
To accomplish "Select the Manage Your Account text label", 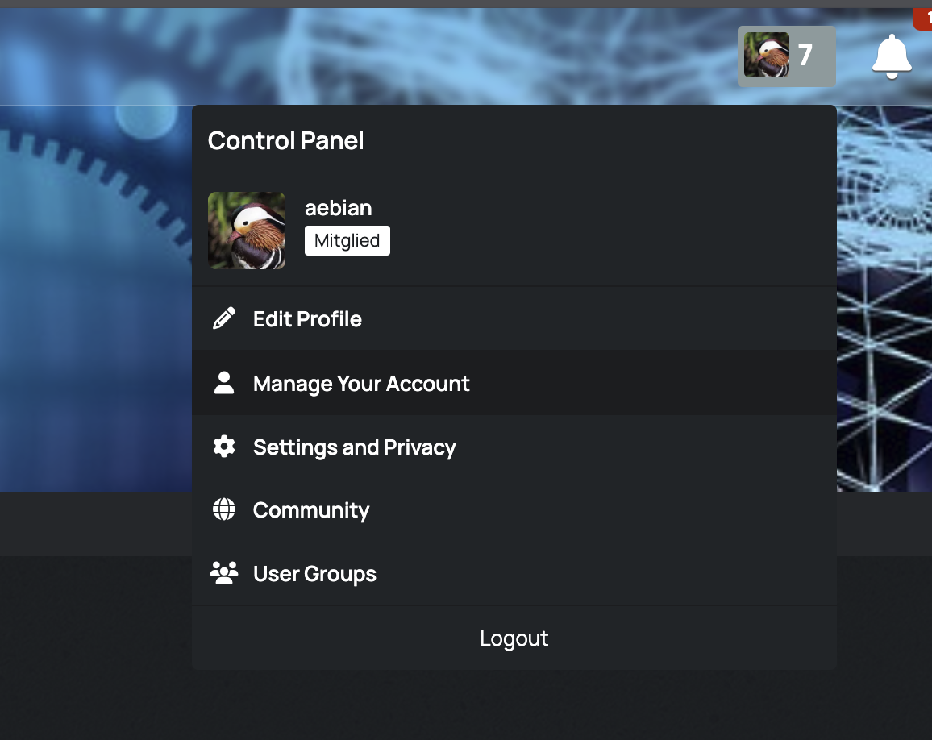I will click(361, 384).
